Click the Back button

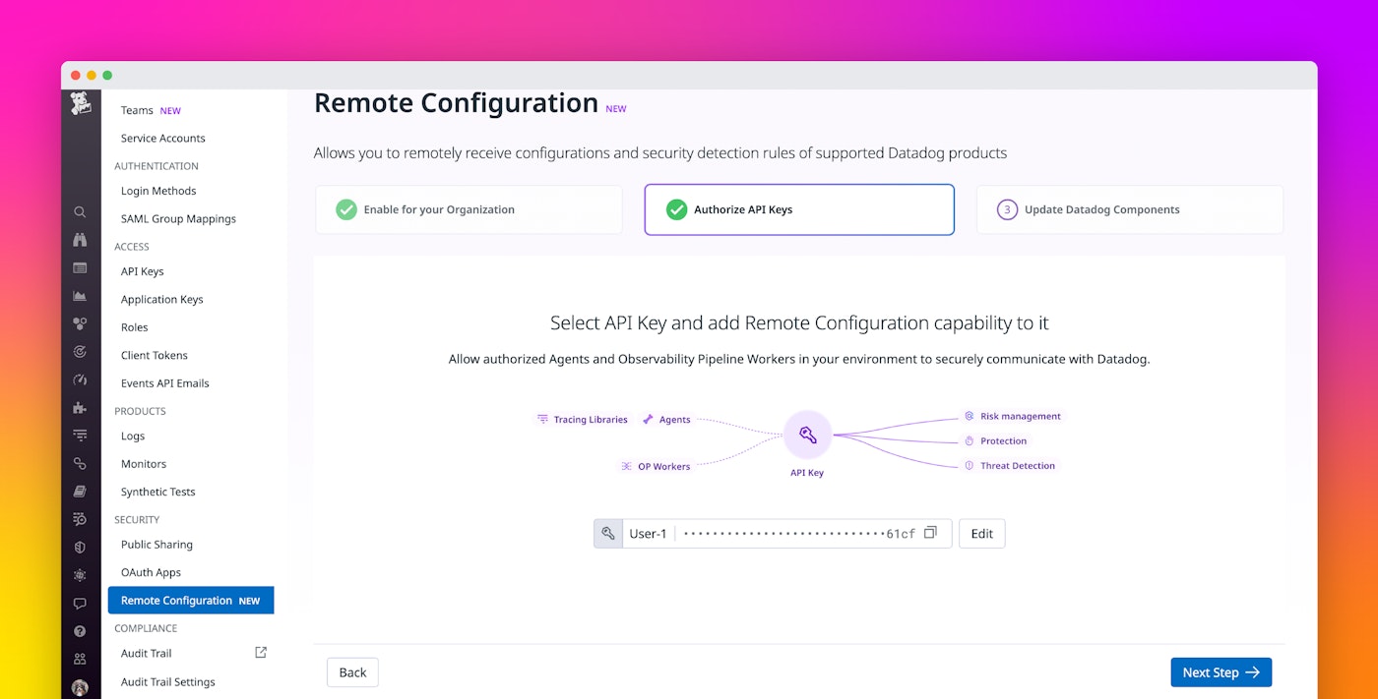(x=352, y=672)
